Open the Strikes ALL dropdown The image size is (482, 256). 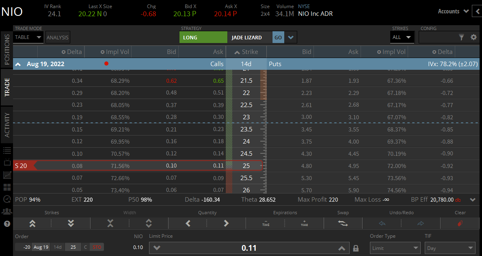(402, 37)
